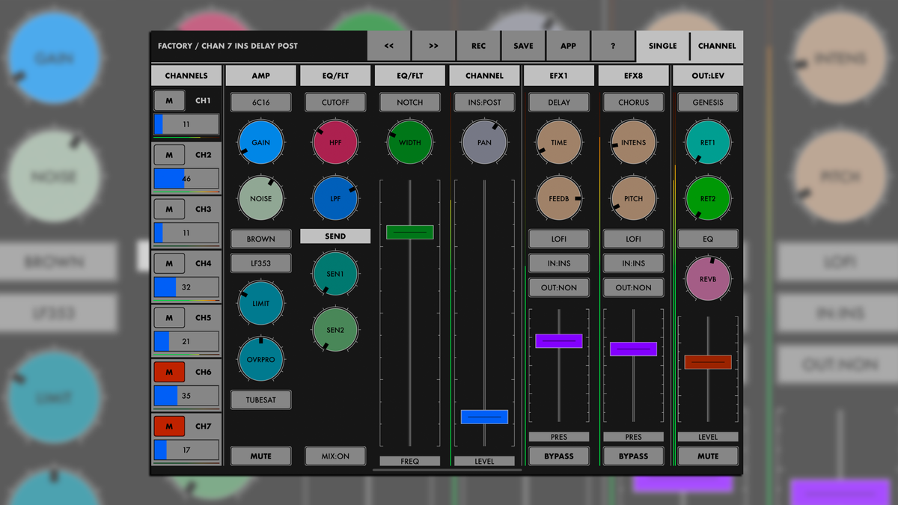The height and width of the screenshot is (505, 898).
Task: Switch to the CHANNEL tab
Action: point(716,46)
